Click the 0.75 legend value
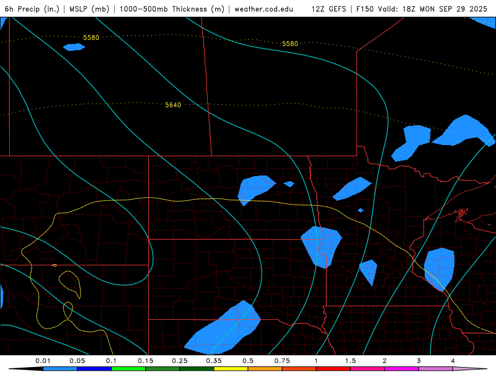This screenshot has width=496, height=372. click(x=282, y=361)
